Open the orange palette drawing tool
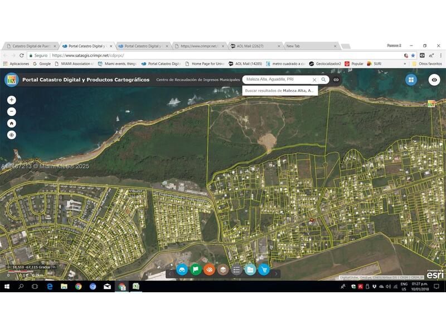This screenshot has height=334, width=446. tap(209, 270)
